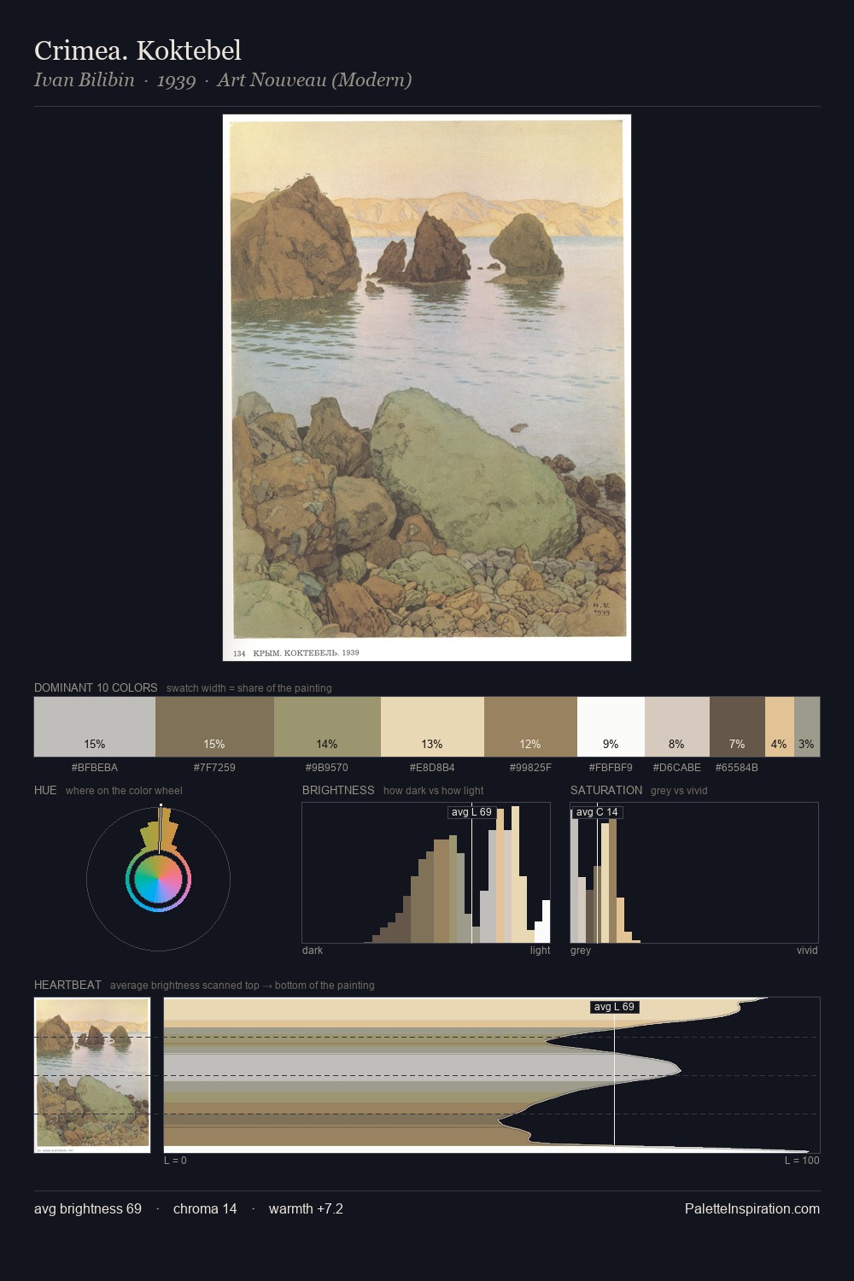Click the 'grey' saturation axis label
The height and width of the screenshot is (1281, 854).
coord(581,951)
